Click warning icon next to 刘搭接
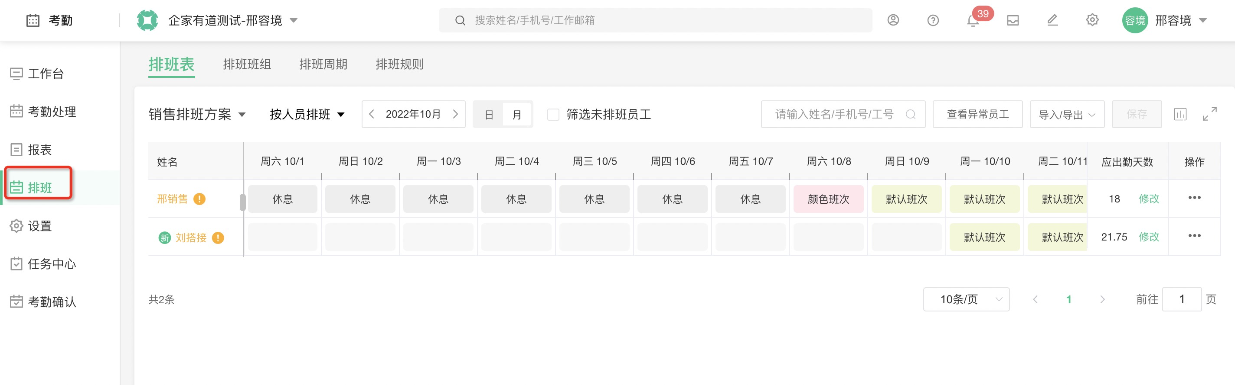This screenshot has width=1235, height=385. point(218,237)
